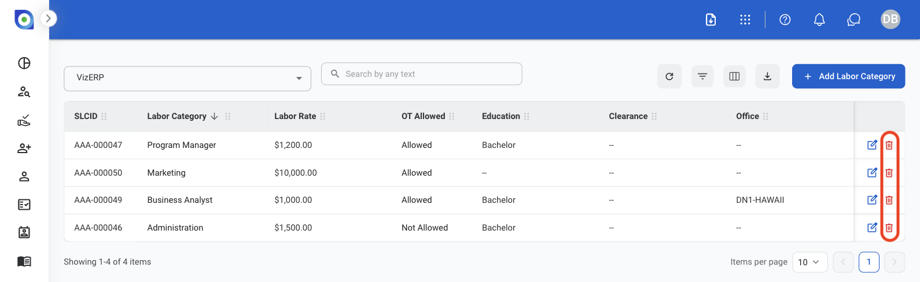Open the notifications bell
Image resolution: width=920 pixels, height=282 pixels.
tap(819, 20)
